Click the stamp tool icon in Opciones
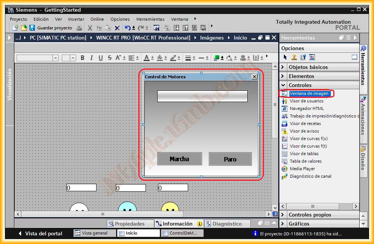Viewport: 374px width, 244px height. tap(294, 57)
